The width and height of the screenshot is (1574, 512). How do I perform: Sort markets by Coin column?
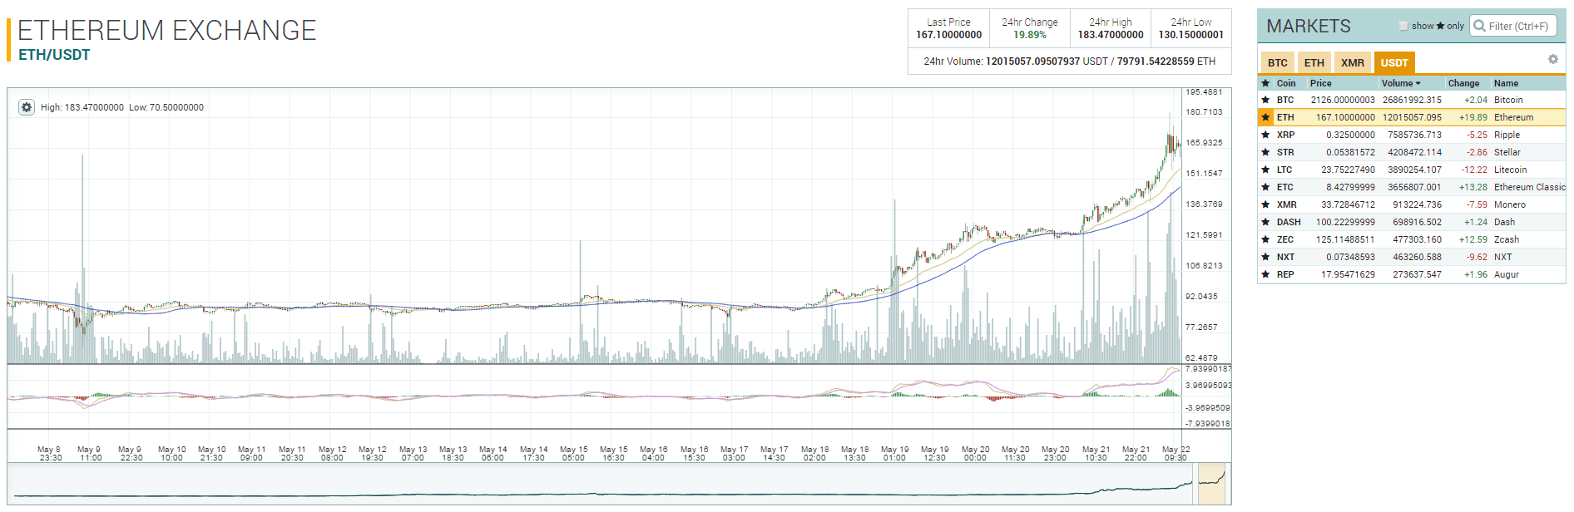pyautogui.click(x=1286, y=83)
